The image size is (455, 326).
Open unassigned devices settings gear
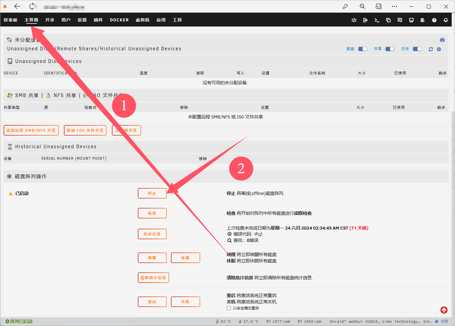click(x=439, y=49)
